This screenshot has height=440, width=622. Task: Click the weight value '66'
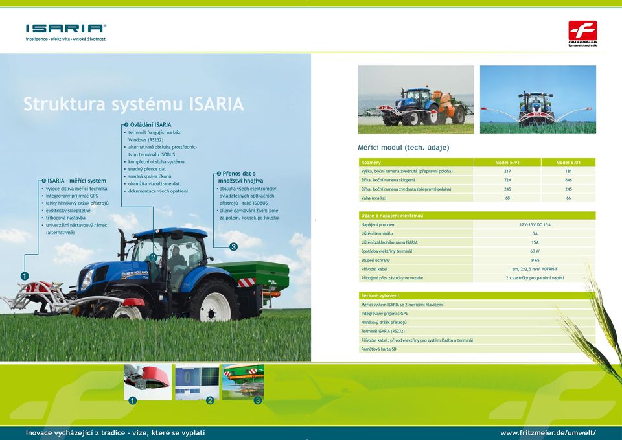(568, 198)
